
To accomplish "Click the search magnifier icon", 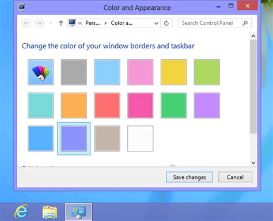I will click(245, 23).
